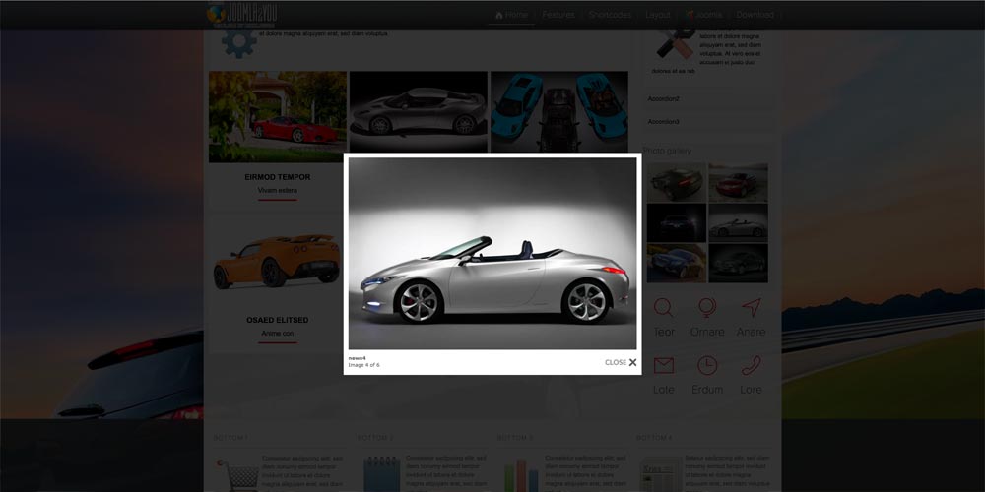Open the Features menu item
The image size is (985, 492).
click(558, 15)
